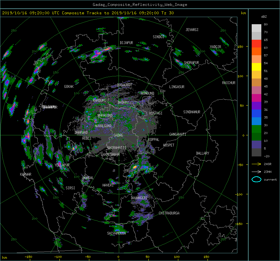Image resolution: width=280 pixels, height=261 pixels.
Task: Click the 0 tick on the bottom axis
Action: coord(118,257)
